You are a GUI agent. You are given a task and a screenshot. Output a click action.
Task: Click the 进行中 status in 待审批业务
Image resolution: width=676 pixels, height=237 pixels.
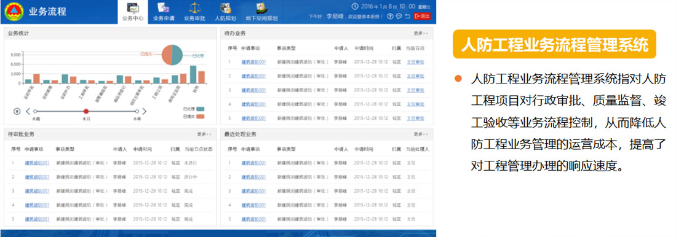190,177
